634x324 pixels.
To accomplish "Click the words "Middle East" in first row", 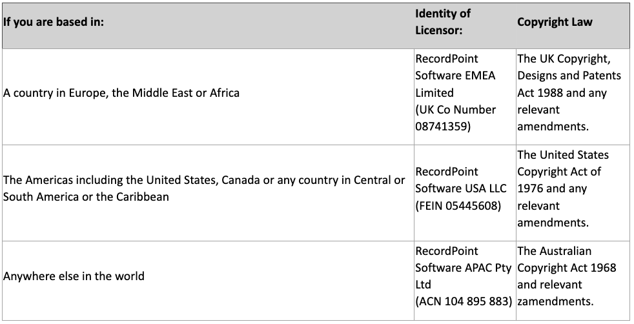I will [x=164, y=93].
